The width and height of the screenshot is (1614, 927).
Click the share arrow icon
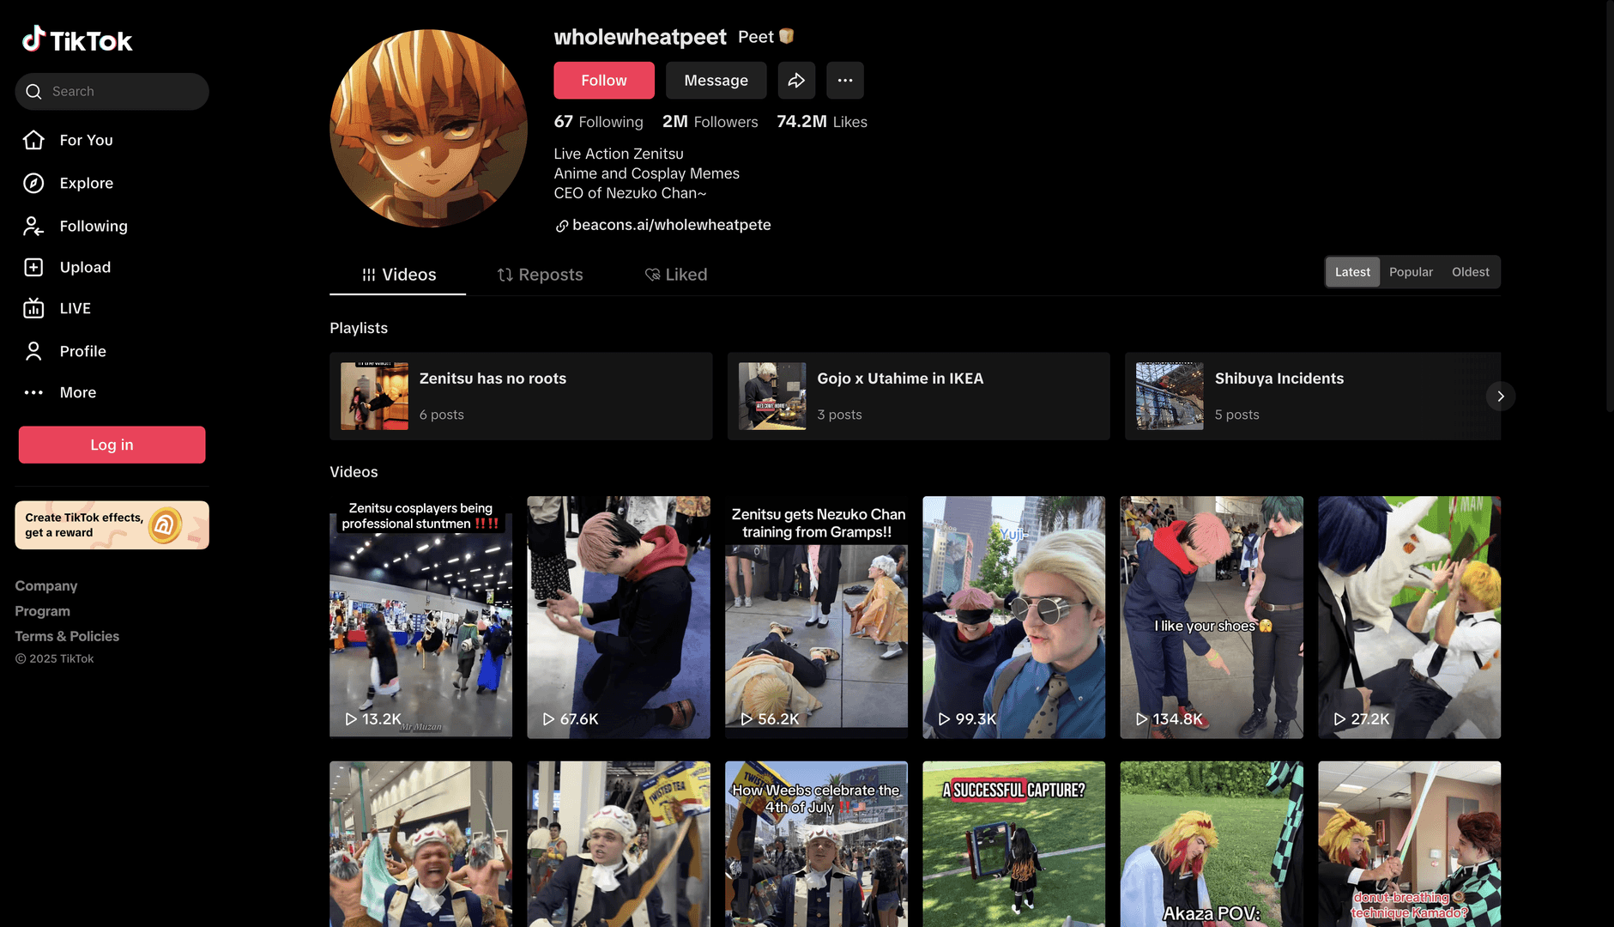click(x=796, y=81)
